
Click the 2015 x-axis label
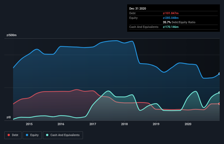point(29,124)
